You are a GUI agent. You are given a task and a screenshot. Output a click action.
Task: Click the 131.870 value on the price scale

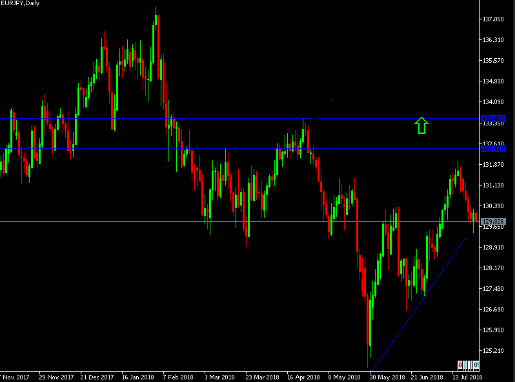(x=492, y=164)
